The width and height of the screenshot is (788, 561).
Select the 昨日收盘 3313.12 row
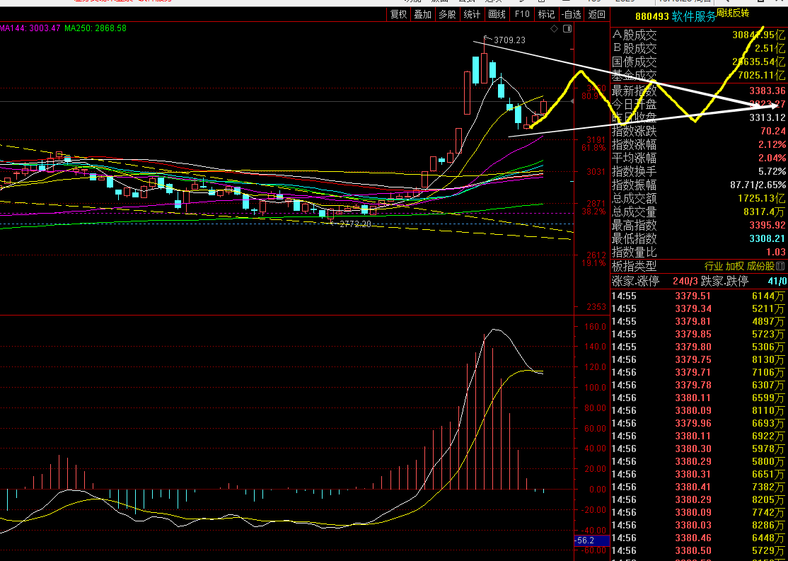coord(699,117)
